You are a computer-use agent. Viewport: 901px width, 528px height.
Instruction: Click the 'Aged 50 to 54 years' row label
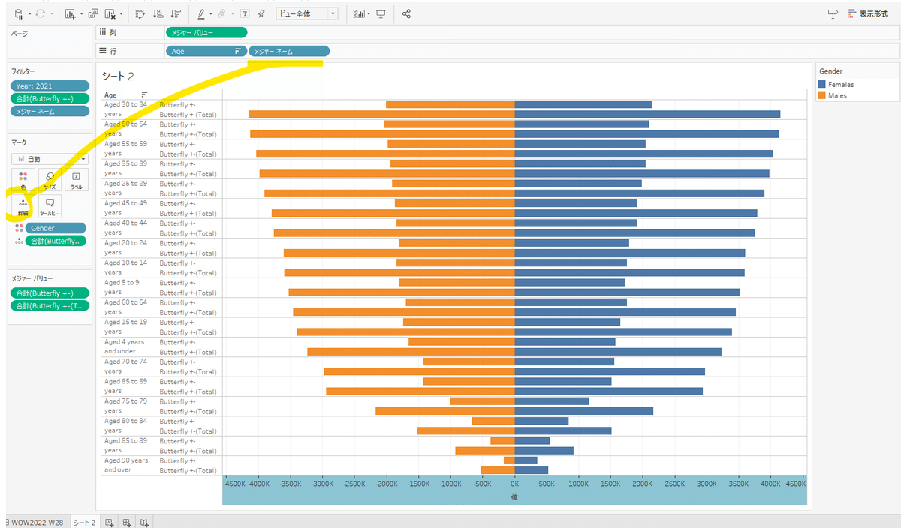(x=125, y=129)
